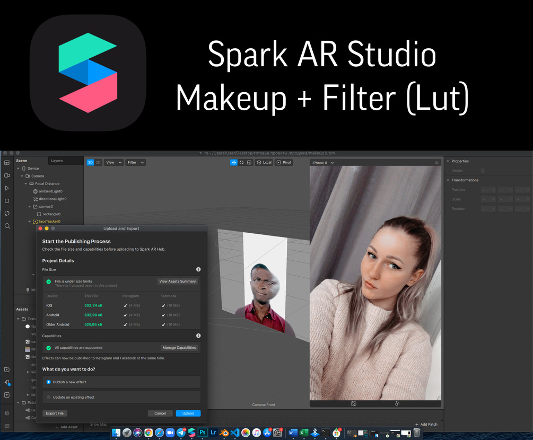This screenshot has height=440, width=533.
Task: Click the play icon in left toolbar
Action: 7,188
